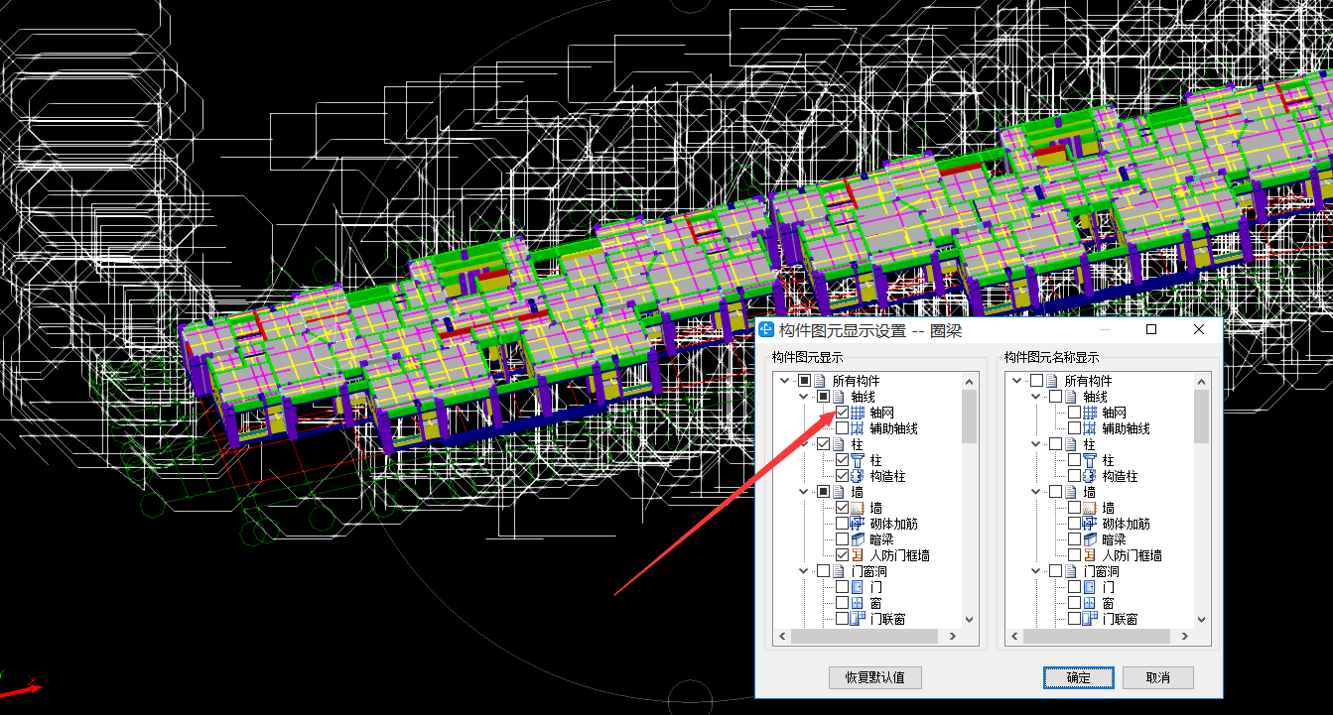The image size is (1333, 715).
Task: Click the 柱 column item icon in 构件图元名称显示 tree
Action: click(x=1090, y=460)
